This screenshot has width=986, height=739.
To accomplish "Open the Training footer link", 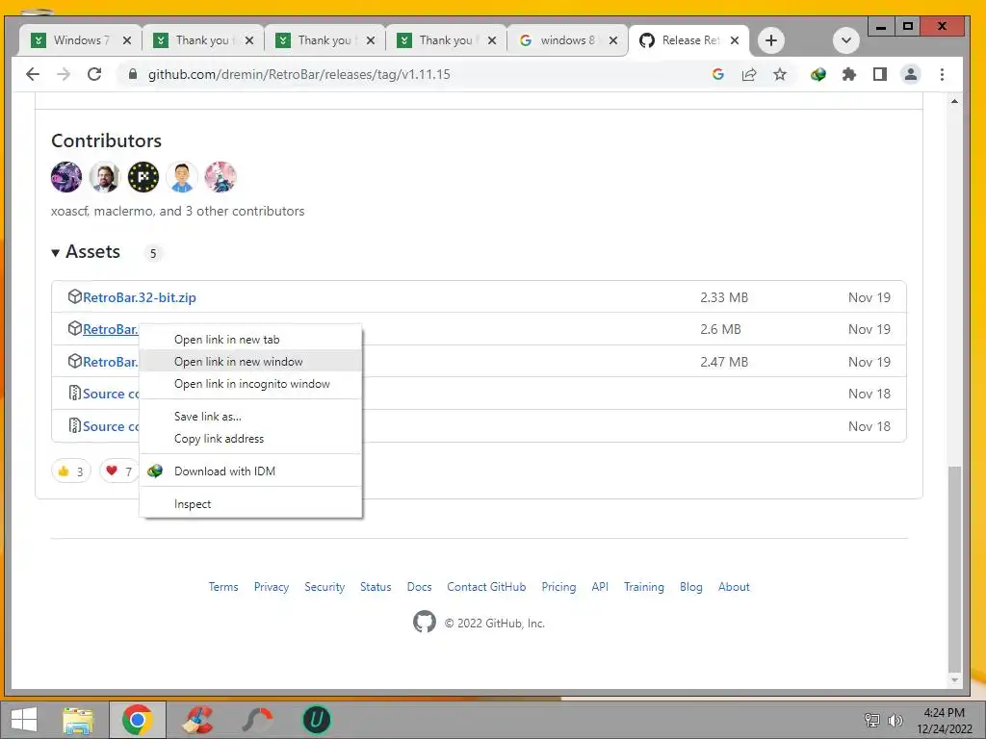I will [644, 587].
